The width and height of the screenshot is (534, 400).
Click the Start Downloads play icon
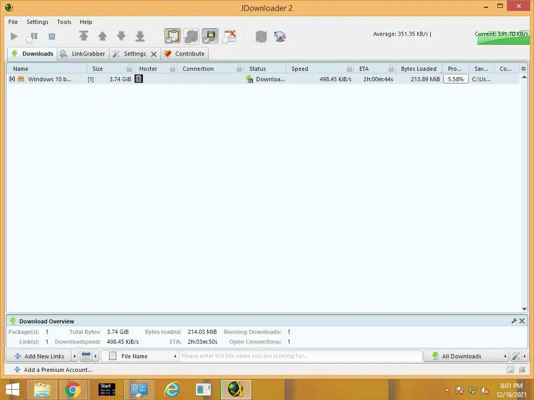pyautogui.click(x=14, y=36)
